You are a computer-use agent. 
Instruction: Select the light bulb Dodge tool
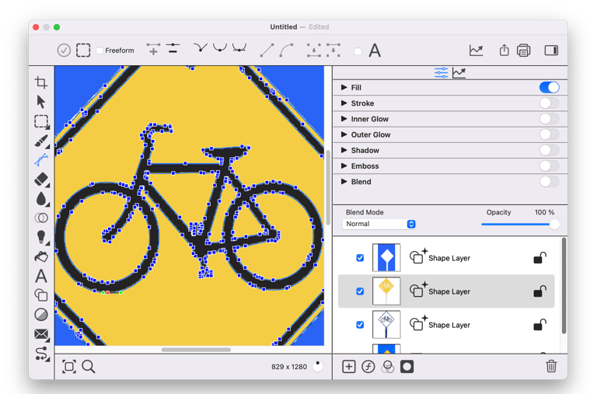pos(41,237)
